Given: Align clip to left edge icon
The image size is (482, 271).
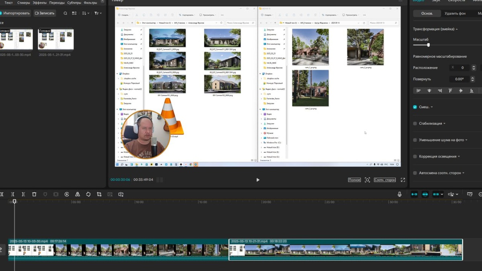Looking at the screenshot, I should [419, 91].
